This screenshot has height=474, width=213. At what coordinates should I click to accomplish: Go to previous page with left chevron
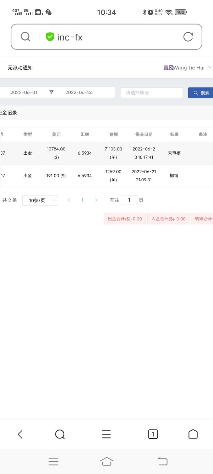tap(69, 200)
